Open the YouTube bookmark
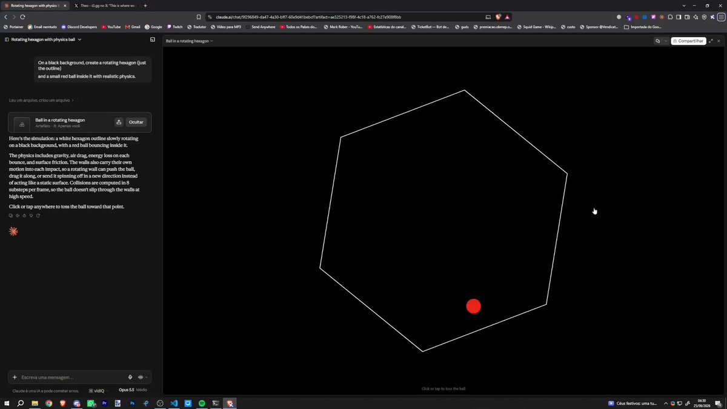This screenshot has height=409, width=727. tap(111, 27)
